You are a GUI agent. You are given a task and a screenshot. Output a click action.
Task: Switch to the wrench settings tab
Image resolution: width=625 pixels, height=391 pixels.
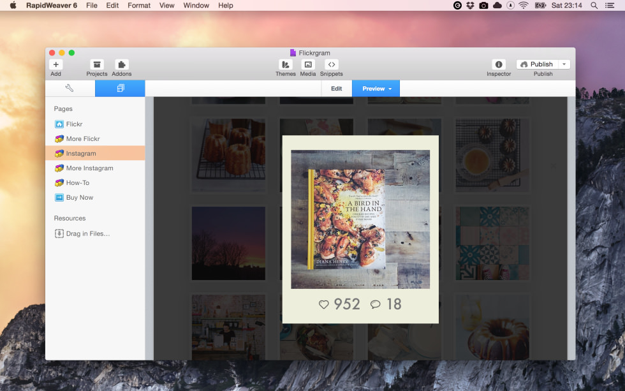(x=70, y=88)
